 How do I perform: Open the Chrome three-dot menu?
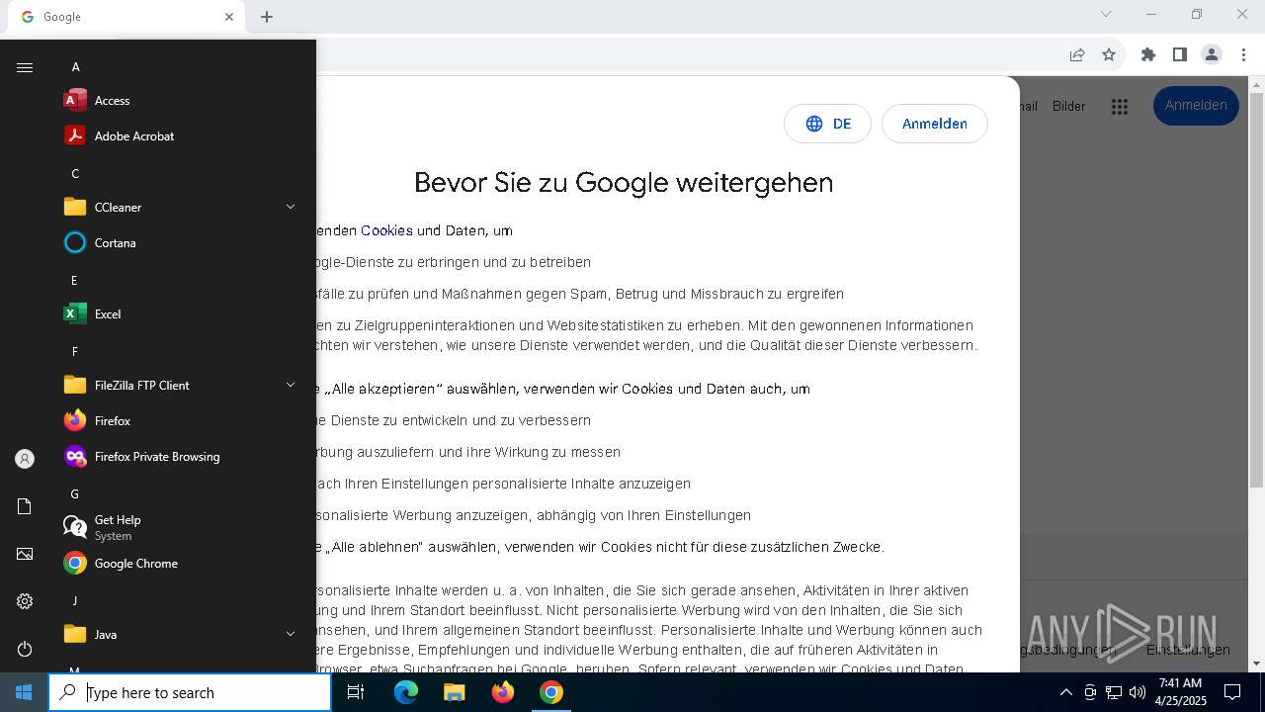[x=1243, y=54]
